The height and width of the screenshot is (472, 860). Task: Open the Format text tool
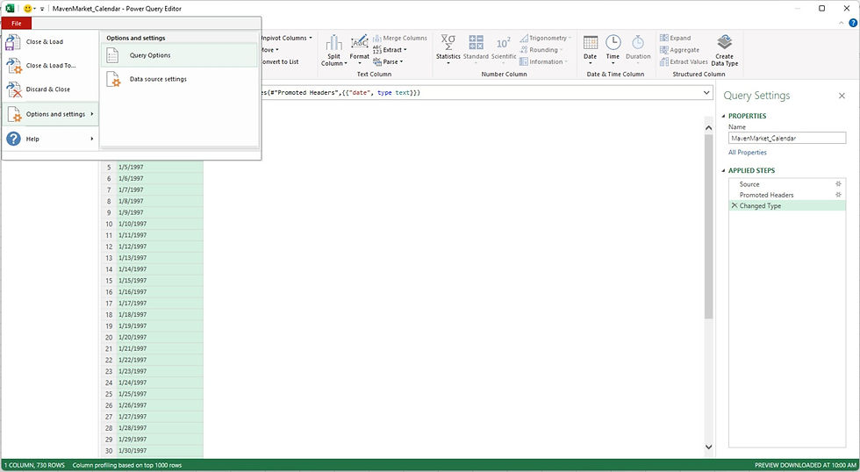359,48
